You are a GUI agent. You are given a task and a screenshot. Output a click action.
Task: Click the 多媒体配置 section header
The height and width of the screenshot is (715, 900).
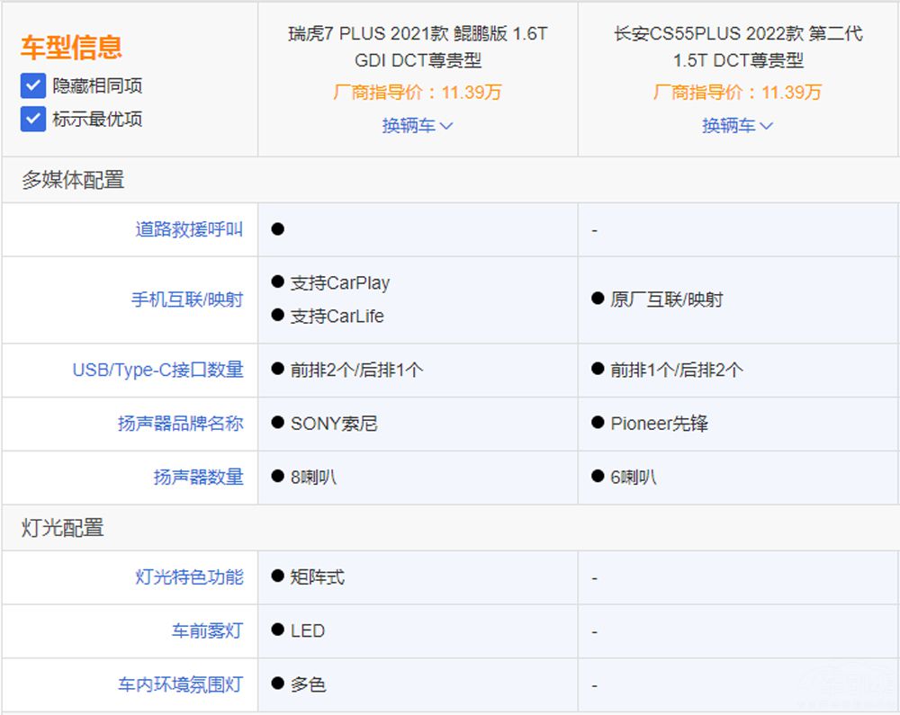pos(73,180)
